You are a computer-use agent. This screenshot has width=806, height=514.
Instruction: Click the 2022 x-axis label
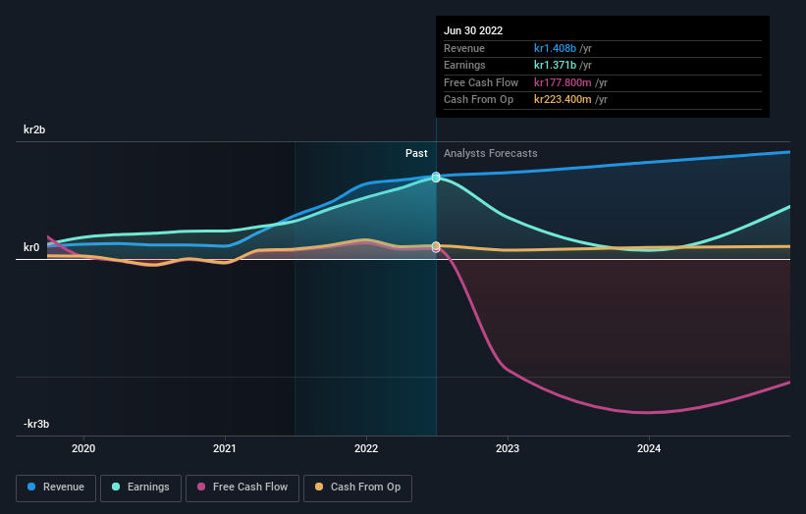click(x=366, y=449)
